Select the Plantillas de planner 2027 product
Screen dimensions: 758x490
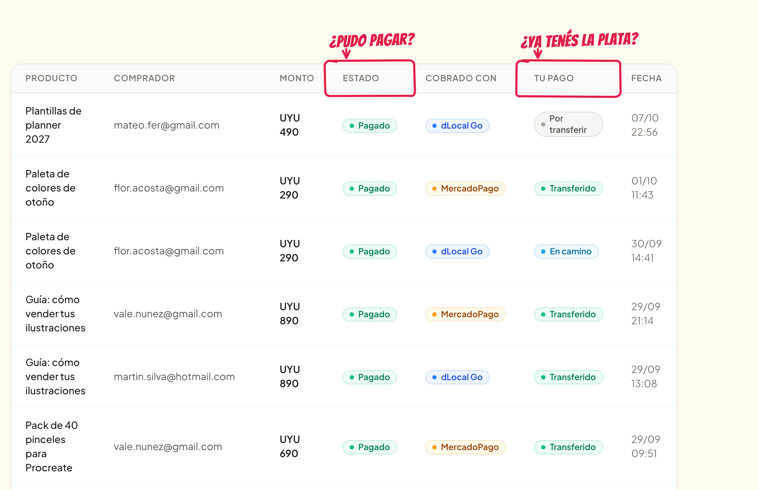point(53,125)
